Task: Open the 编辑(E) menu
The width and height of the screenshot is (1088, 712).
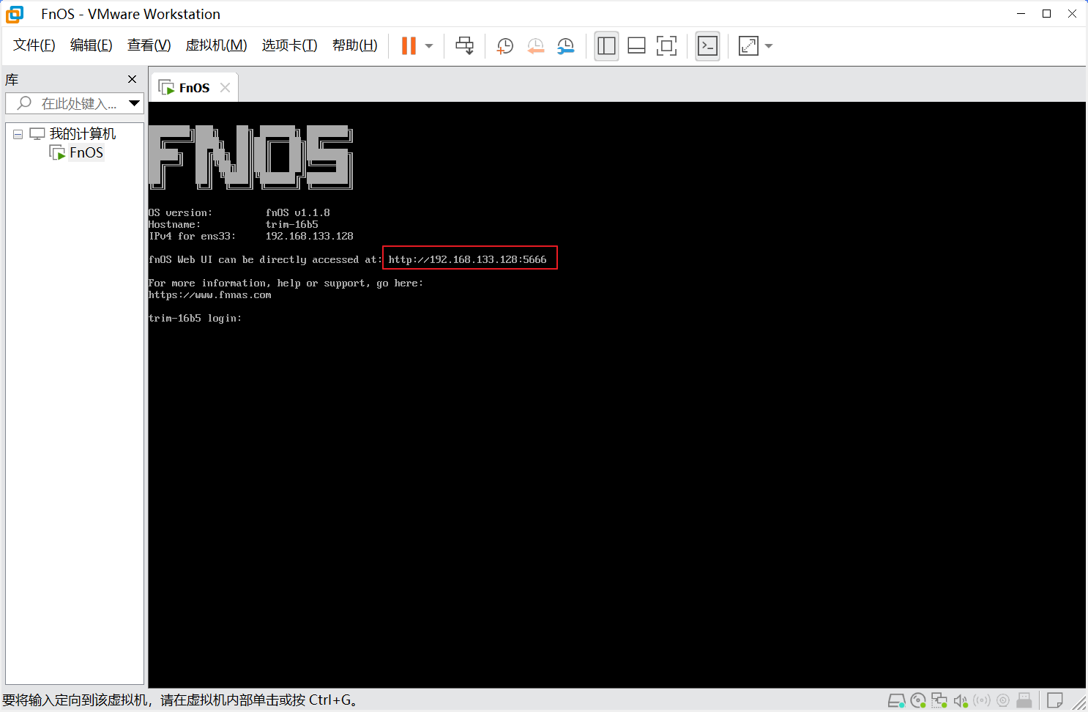Action: click(x=92, y=45)
